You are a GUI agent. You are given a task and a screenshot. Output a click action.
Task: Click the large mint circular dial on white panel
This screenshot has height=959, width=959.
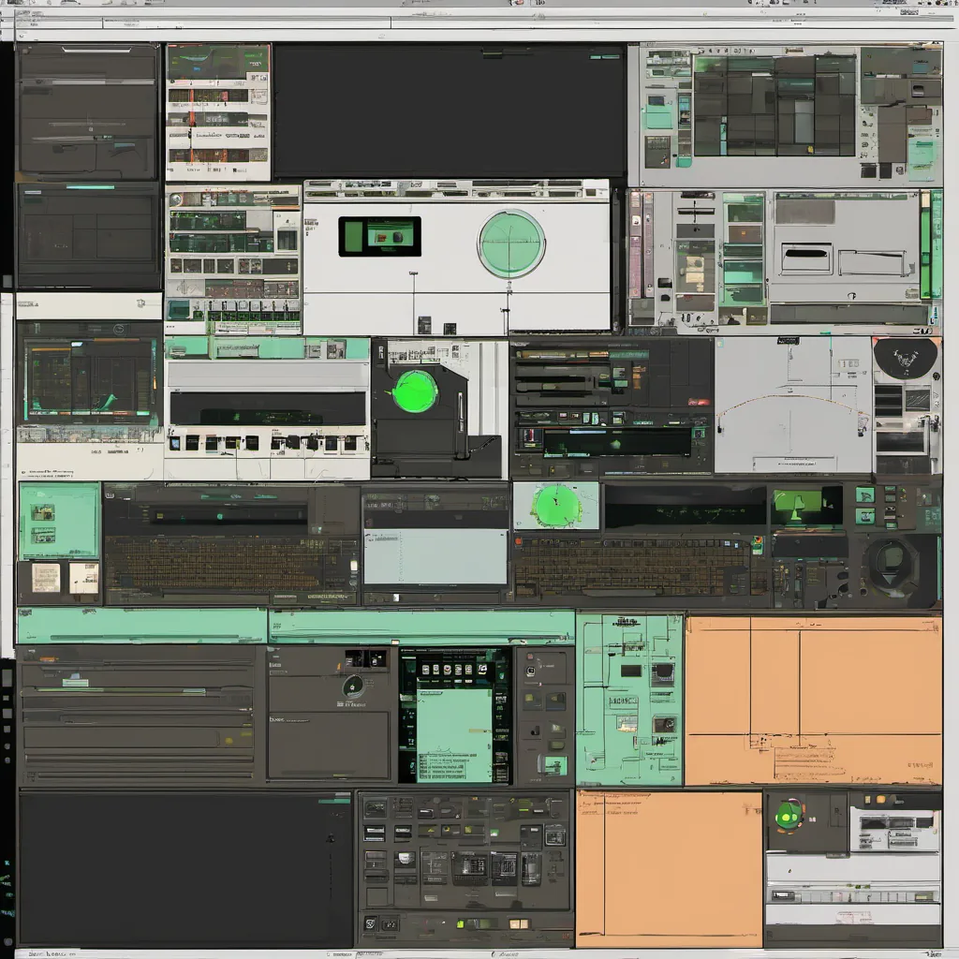coord(510,243)
